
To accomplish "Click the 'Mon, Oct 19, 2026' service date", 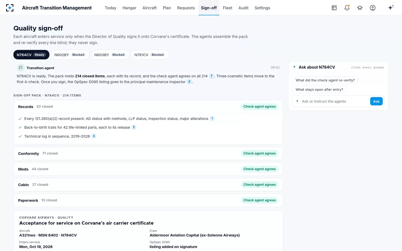I will (36, 247).
